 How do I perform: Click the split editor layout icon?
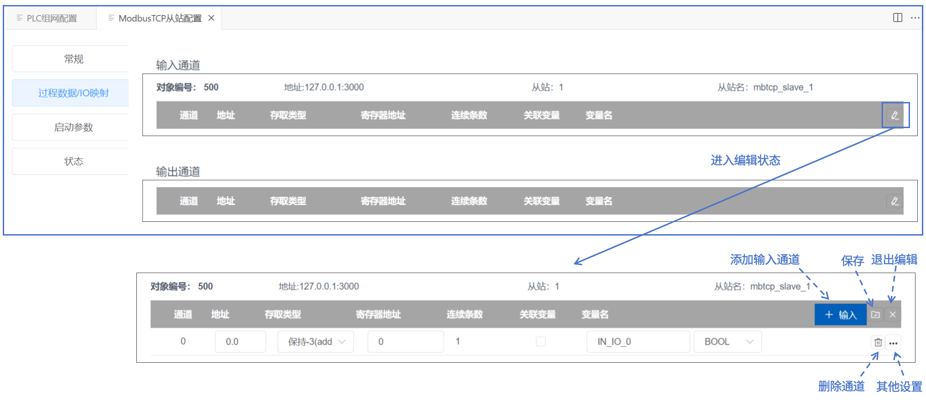pos(898,17)
